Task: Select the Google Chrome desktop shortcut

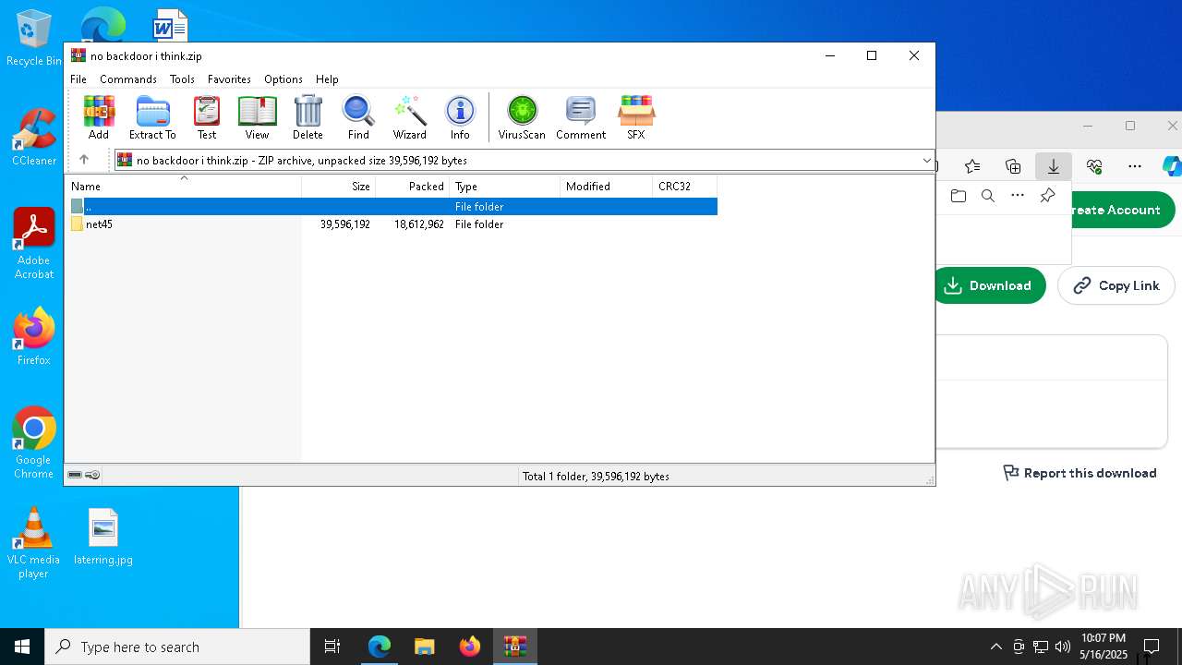Action: click(x=33, y=442)
